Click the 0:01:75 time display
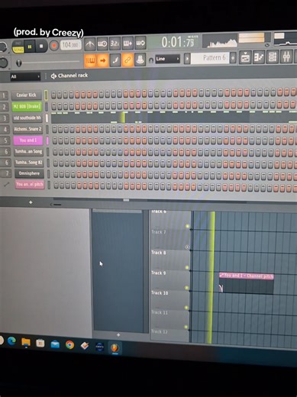Screen dimensions: 297x397 175,42
